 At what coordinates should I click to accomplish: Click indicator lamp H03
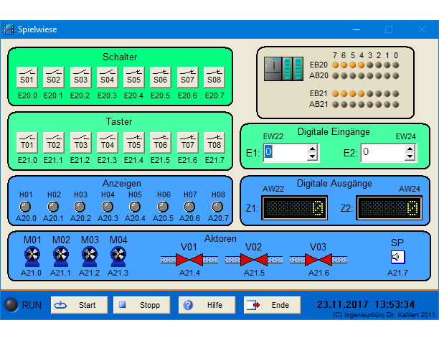[80, 207]
